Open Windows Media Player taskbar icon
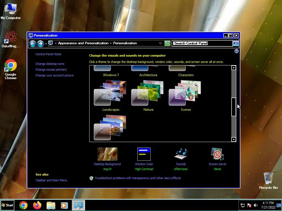Viewport: 282px width, 211px height. point(64,205)
